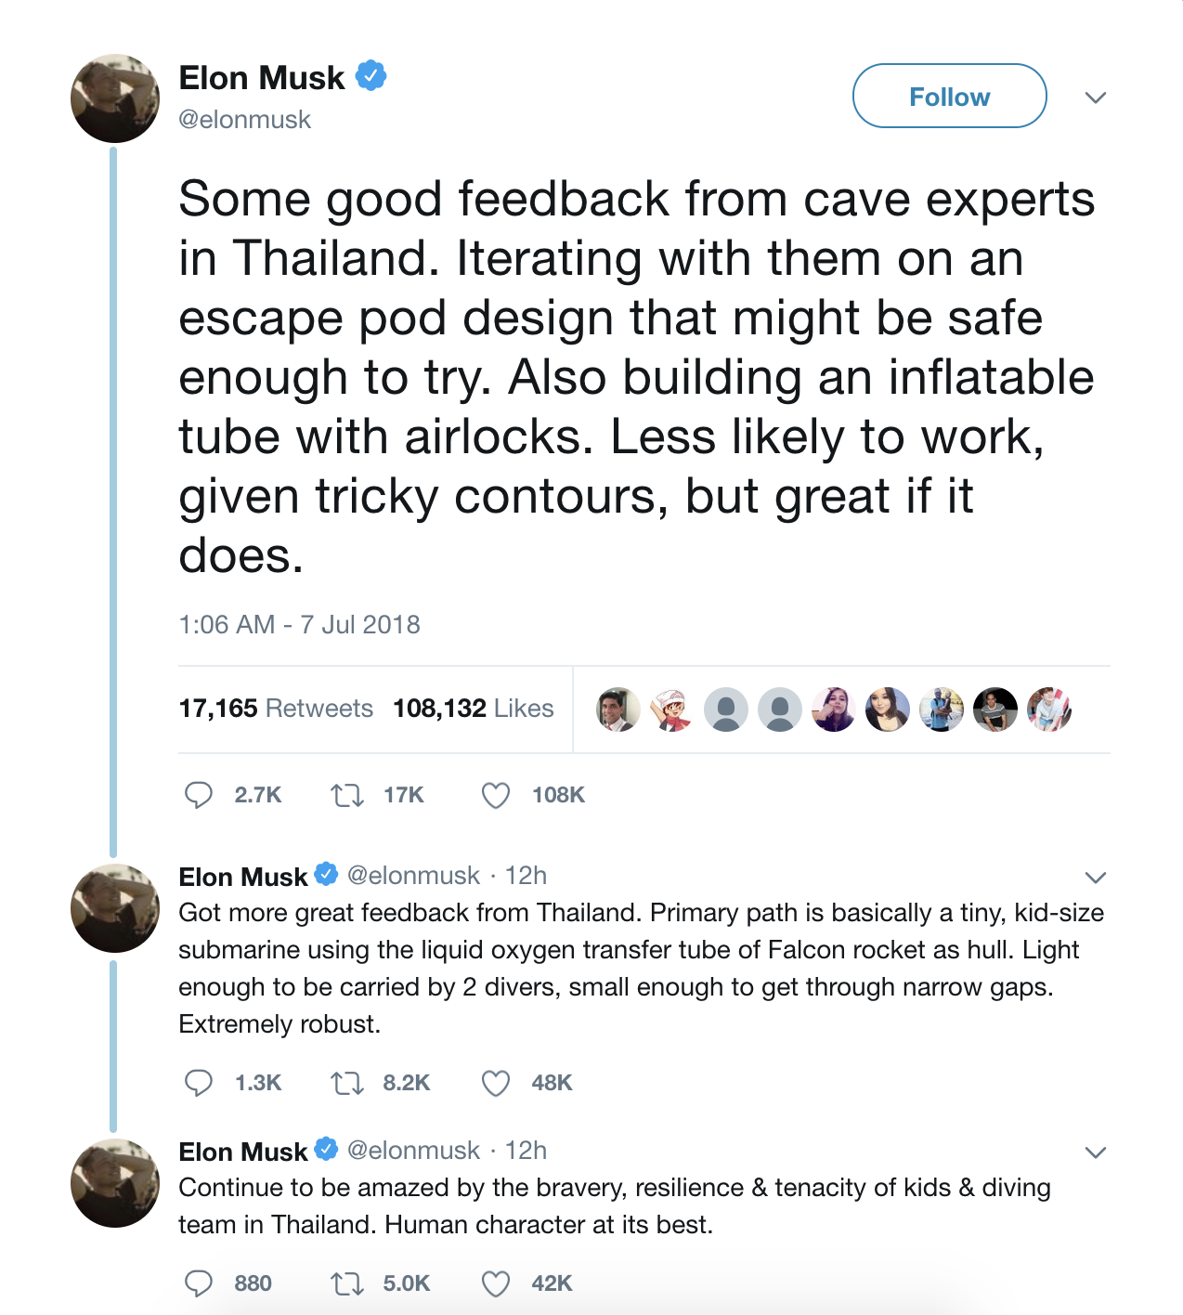Viewport: 1183px width, 1315px height.
Task: Retweet the kid-size submarine tweet
Action: click(347, 1083)
